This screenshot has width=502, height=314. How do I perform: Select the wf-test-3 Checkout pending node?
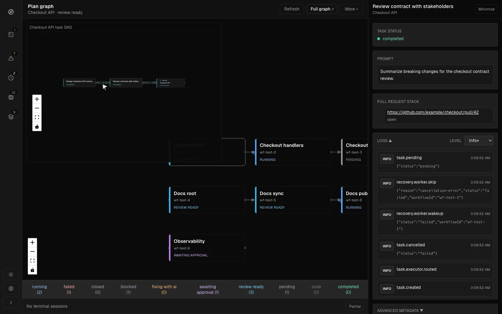point(355,152)
